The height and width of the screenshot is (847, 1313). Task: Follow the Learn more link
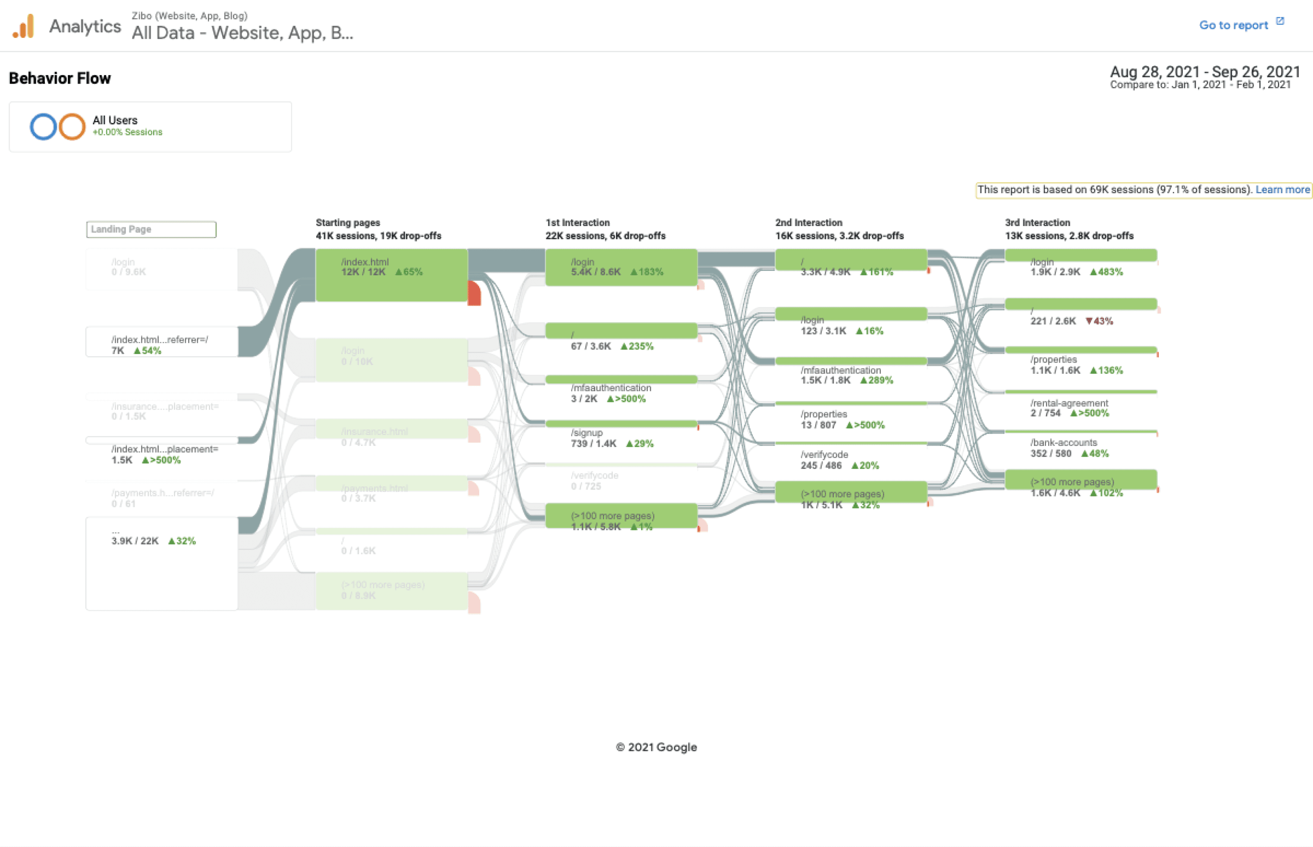click(x=1282, y=190)
